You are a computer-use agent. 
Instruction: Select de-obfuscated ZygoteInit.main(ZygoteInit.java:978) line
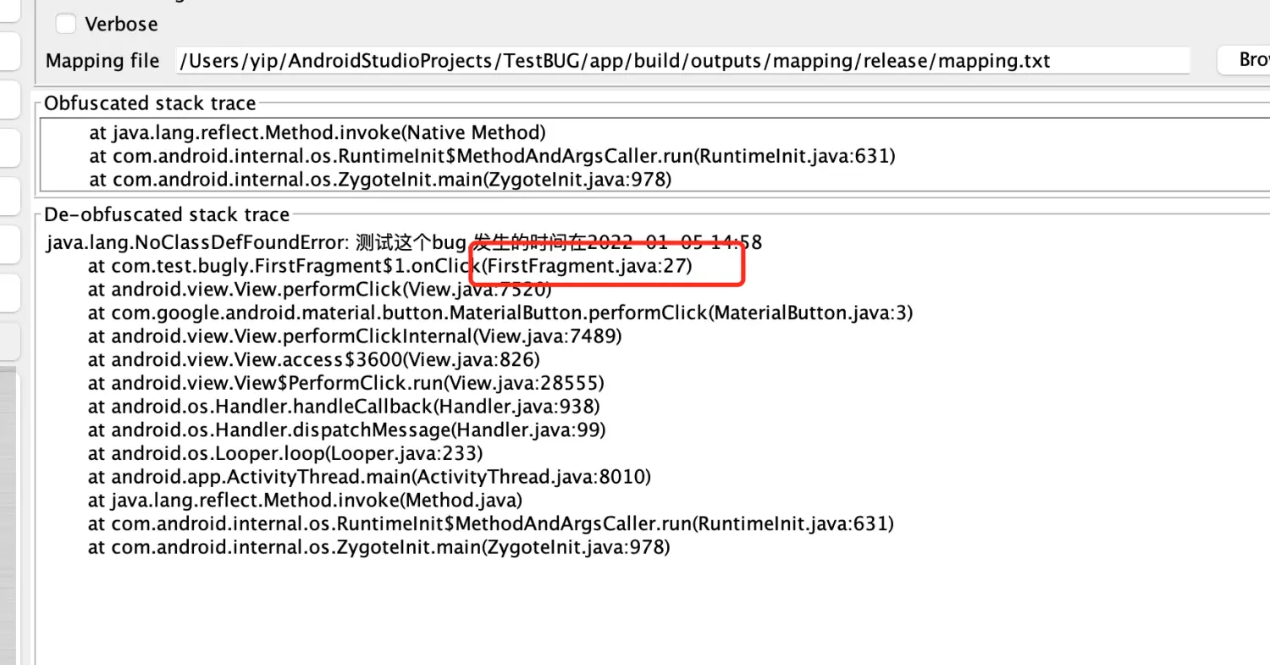379,547
